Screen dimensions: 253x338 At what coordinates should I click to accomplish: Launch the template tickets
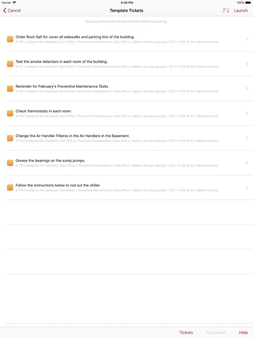tap(241, 11)
